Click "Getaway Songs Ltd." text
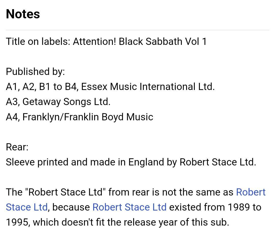275x237 pixels. 66,102
